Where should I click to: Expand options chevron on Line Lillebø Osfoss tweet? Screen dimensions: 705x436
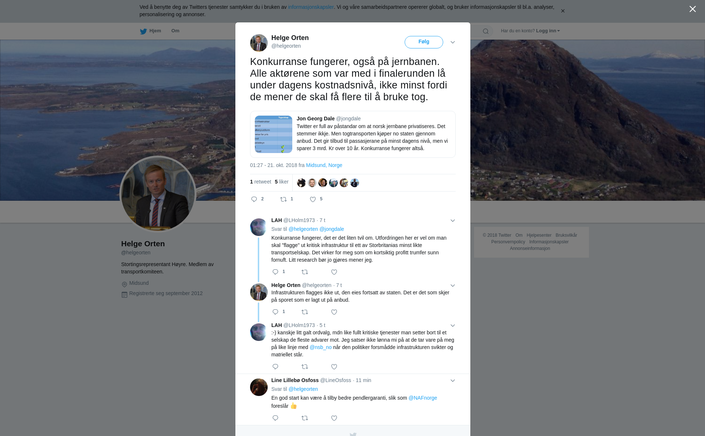(x=453, y=381)
